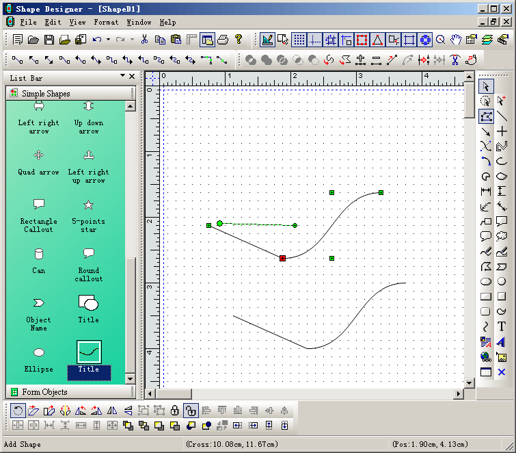Choose the Select pointer tool

pos(486,87)
